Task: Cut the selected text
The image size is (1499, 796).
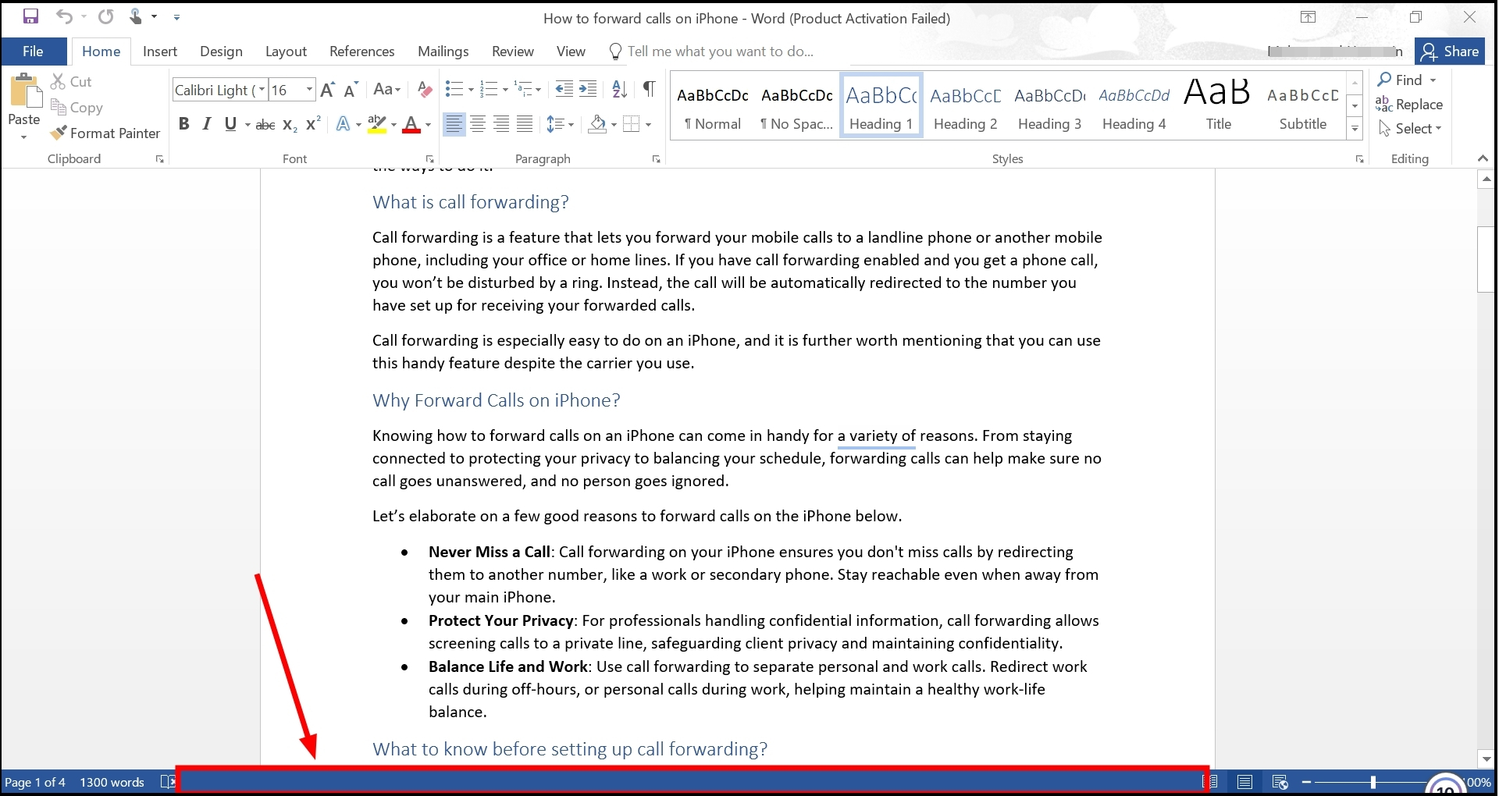Action: tap(71, 81)
